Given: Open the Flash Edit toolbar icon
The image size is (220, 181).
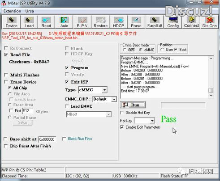Looking at the screenshot, I should (x=155, y=22).
